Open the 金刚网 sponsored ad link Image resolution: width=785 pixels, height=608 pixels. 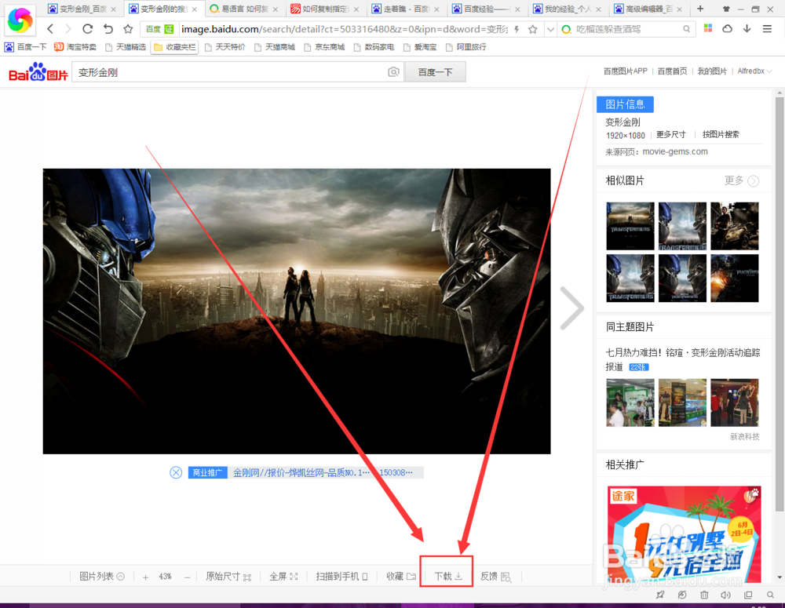(323, 472)
